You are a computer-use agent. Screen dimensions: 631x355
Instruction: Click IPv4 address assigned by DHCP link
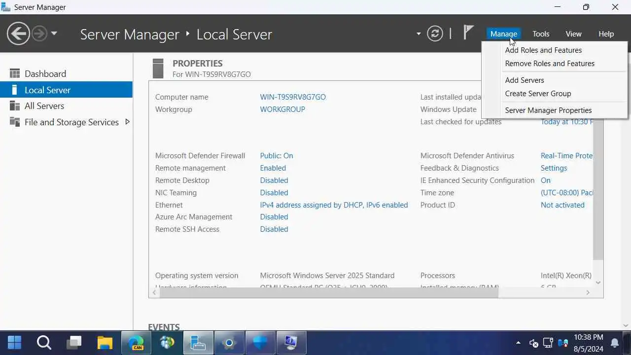click(x=334, y=205)
